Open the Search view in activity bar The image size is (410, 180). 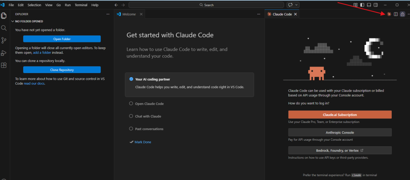click(4, 28)
